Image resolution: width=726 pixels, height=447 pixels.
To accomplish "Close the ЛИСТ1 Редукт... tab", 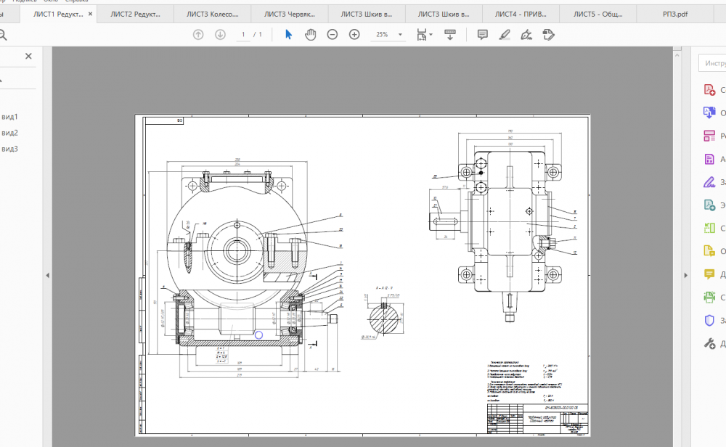I will tap(89, 14).
